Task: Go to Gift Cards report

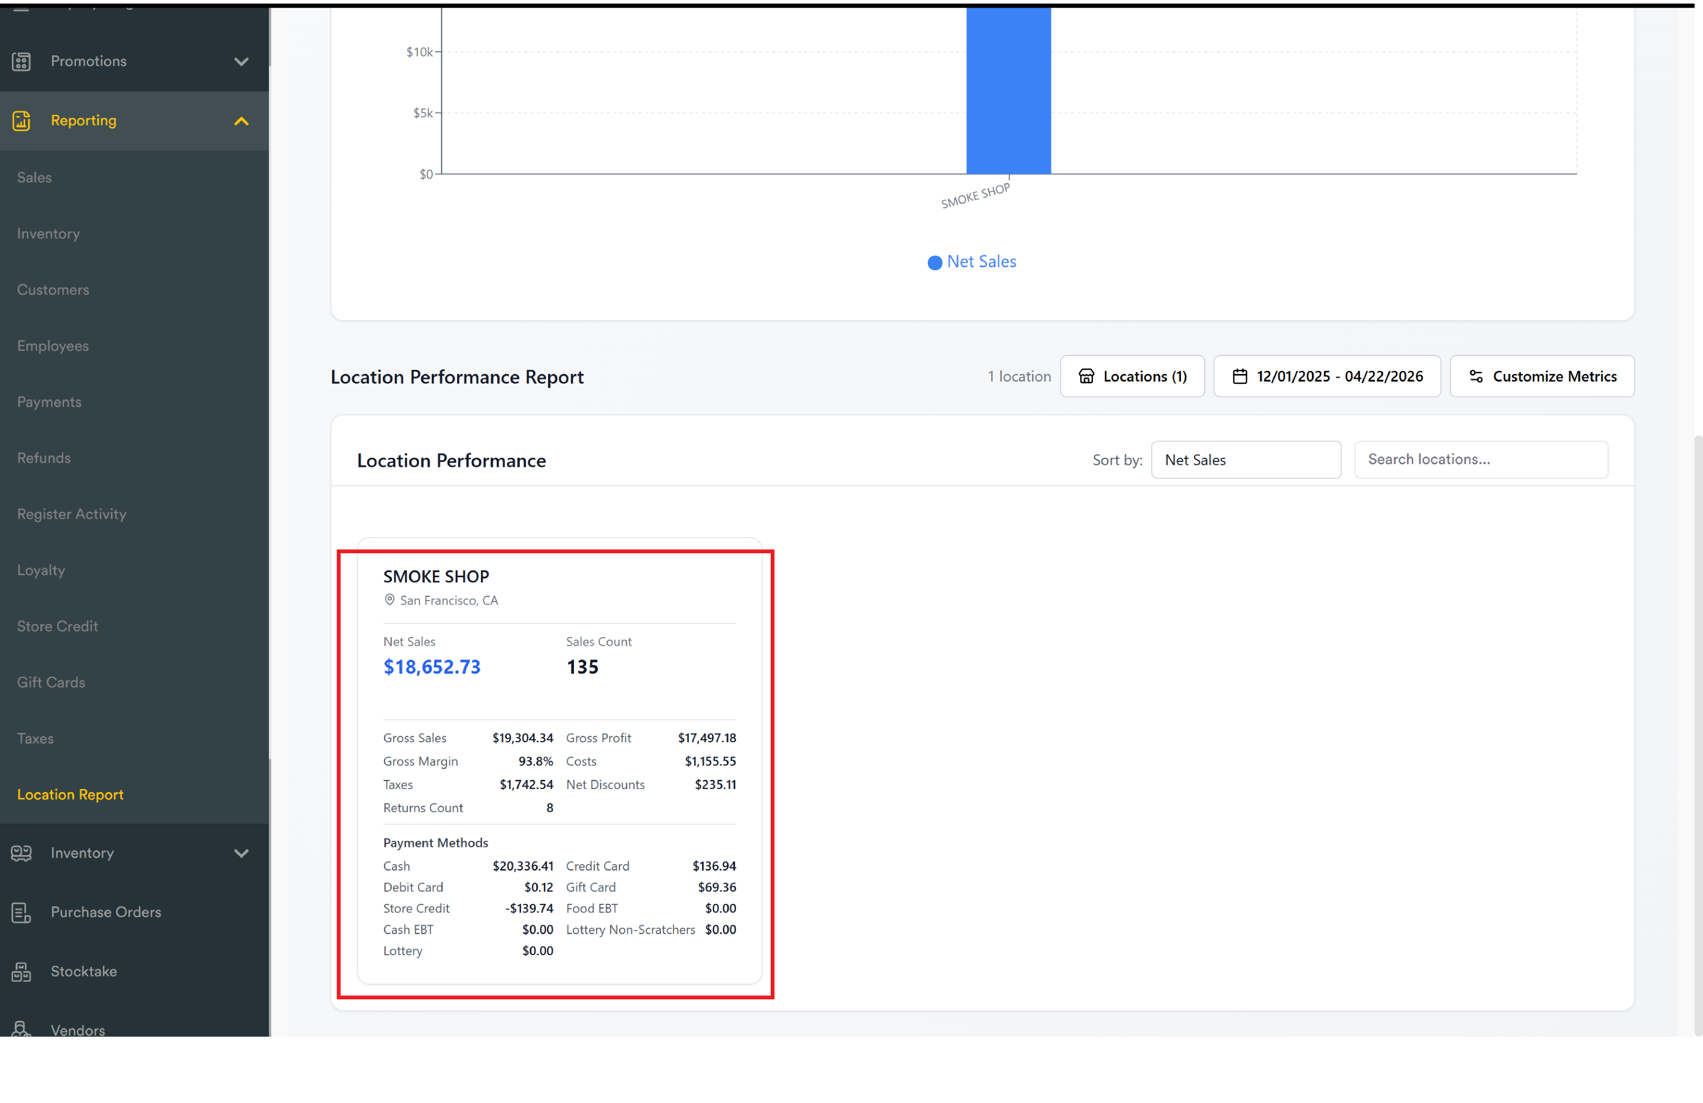Action: point(51,682)
